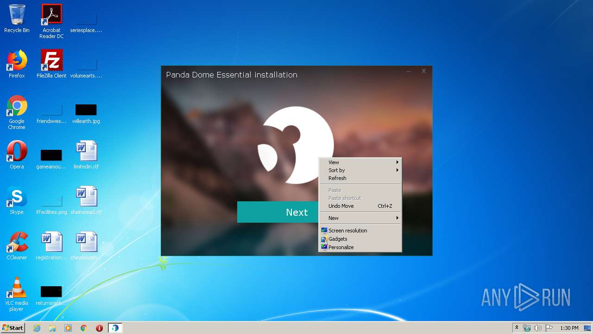This screenshot has width=593, height=334.
Task: Minimize the Panda Dome installation window
Action: click(409, 71)
